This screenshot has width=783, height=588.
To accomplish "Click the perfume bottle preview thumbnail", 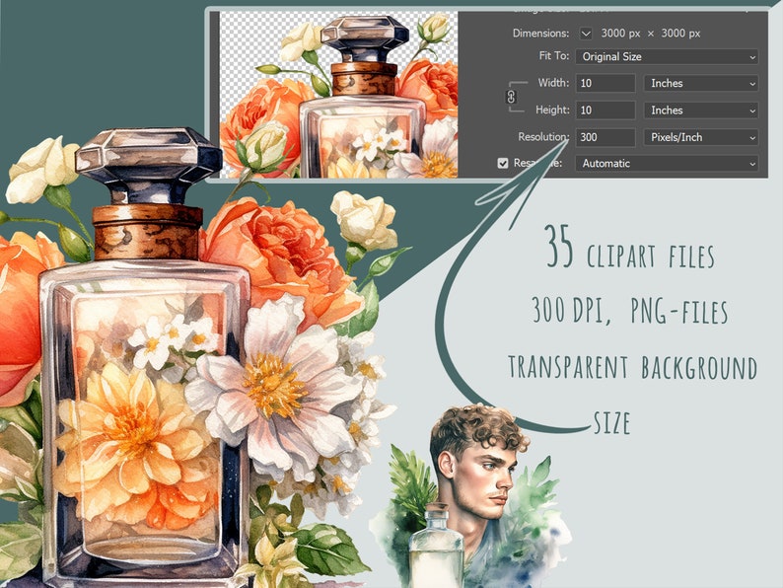I will (x=339, y=95).
